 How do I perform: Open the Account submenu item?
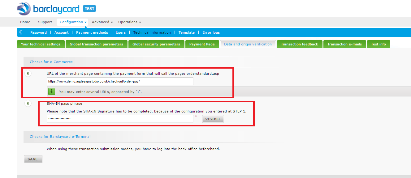[62, 32]
